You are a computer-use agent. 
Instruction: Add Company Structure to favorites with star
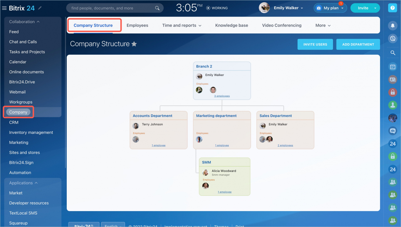(x=134, y=44)
